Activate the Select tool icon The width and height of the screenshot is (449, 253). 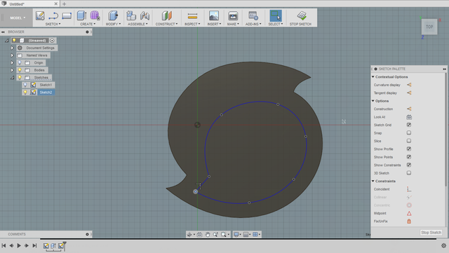[276, 15]
